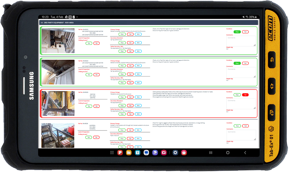Tap the Recents navigation button

pos(211,153)
